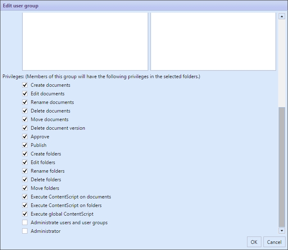Image resolution: width=288 pixels, height=250 pixels.
Task: Click inside the left empty list box
Action: pos(85,41)
